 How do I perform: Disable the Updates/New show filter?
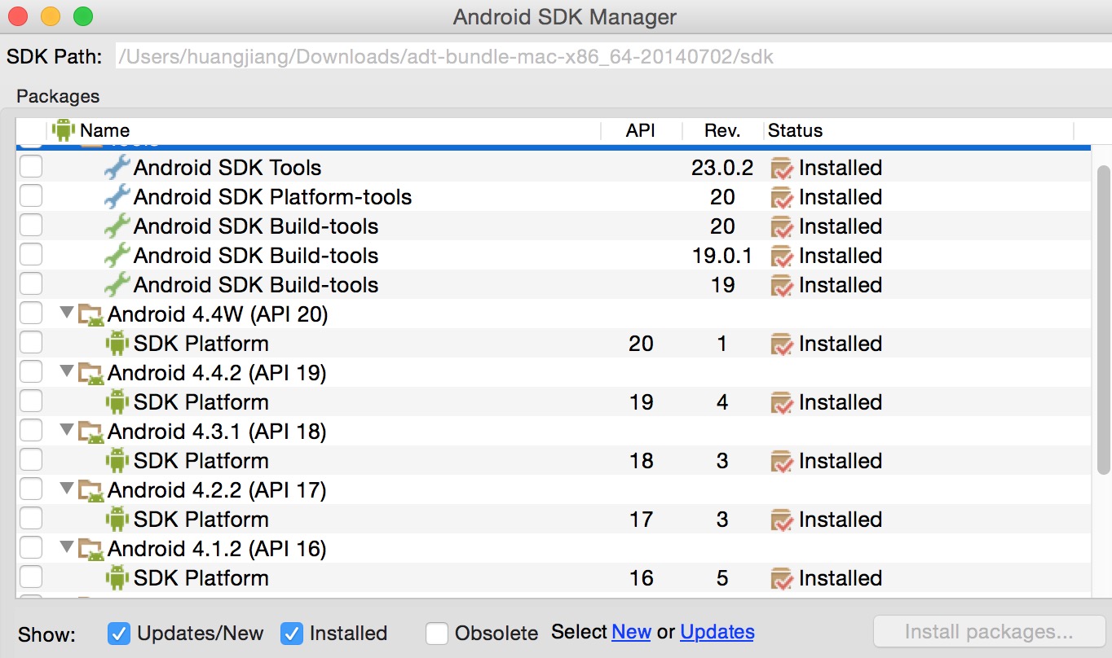coord(119,634)
